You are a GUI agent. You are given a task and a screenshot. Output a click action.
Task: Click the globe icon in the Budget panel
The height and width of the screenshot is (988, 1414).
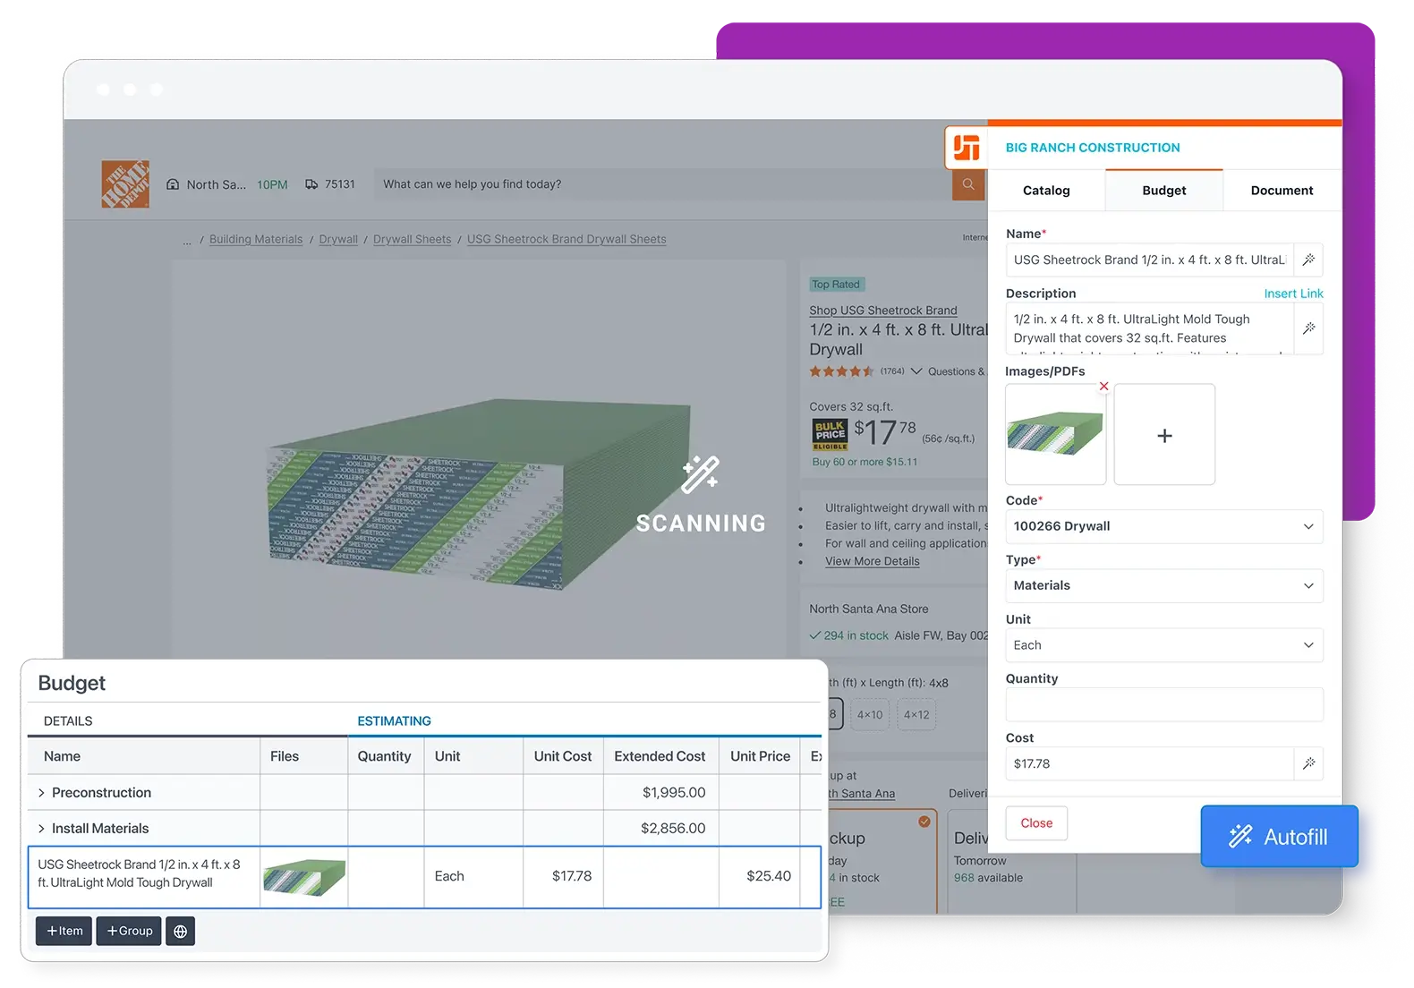point(180,931)
